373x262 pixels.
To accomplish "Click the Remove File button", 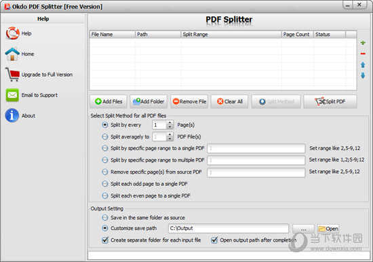I will pyautogui.click(x=189, y=101).
